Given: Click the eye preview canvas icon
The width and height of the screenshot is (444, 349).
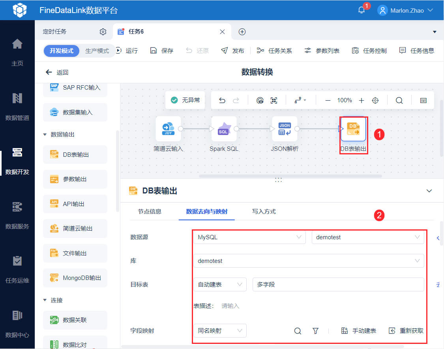Looking at the screenshot, I should (x=260, y=100).
